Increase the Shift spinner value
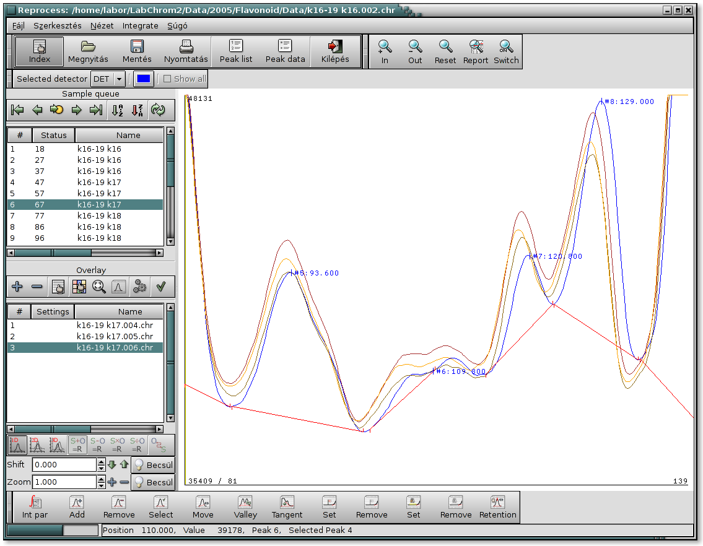This screenshot has width=703, height=546. [x=101, y=462]
